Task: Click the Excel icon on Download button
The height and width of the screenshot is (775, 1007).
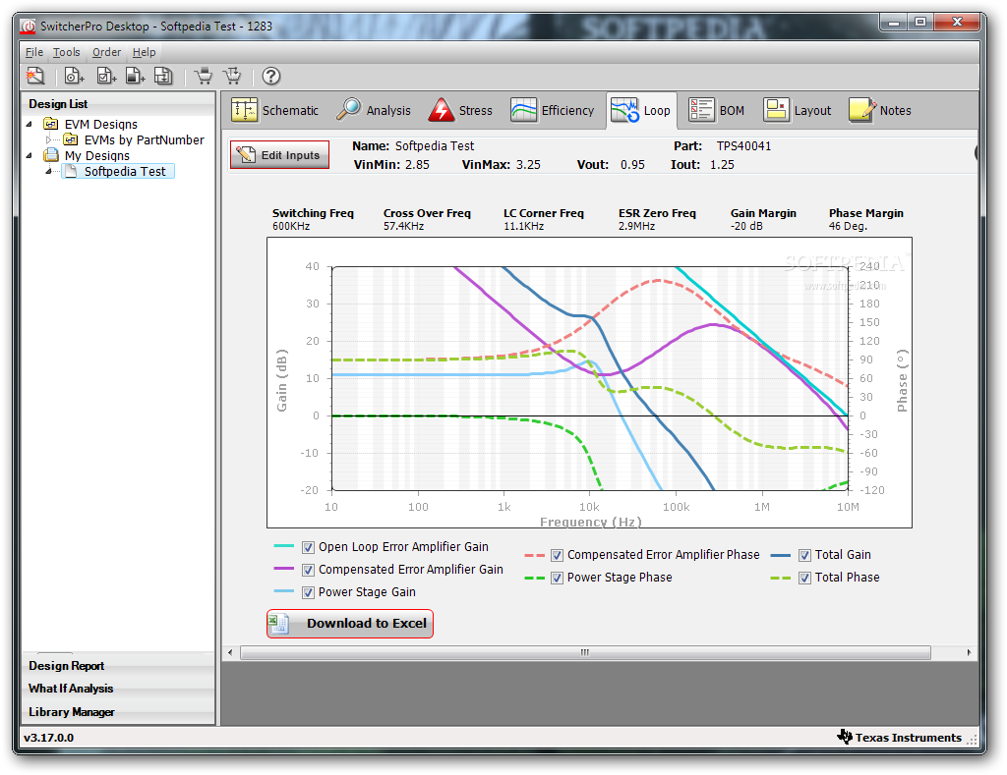Action: (279, 624)
